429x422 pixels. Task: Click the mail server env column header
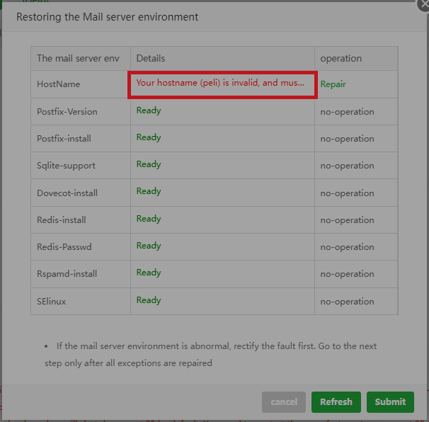pyautogui.click(x=78, y=59)
